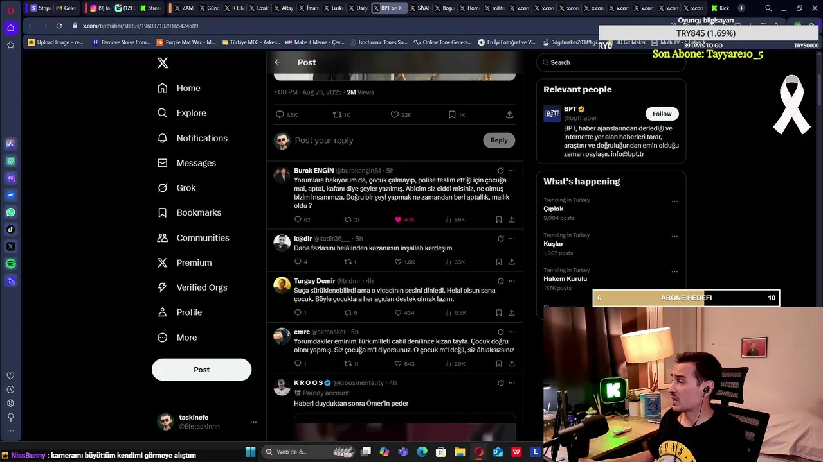Reload the page with the refresh button
This screenshot has height=462, width=823.
point(59,26)
